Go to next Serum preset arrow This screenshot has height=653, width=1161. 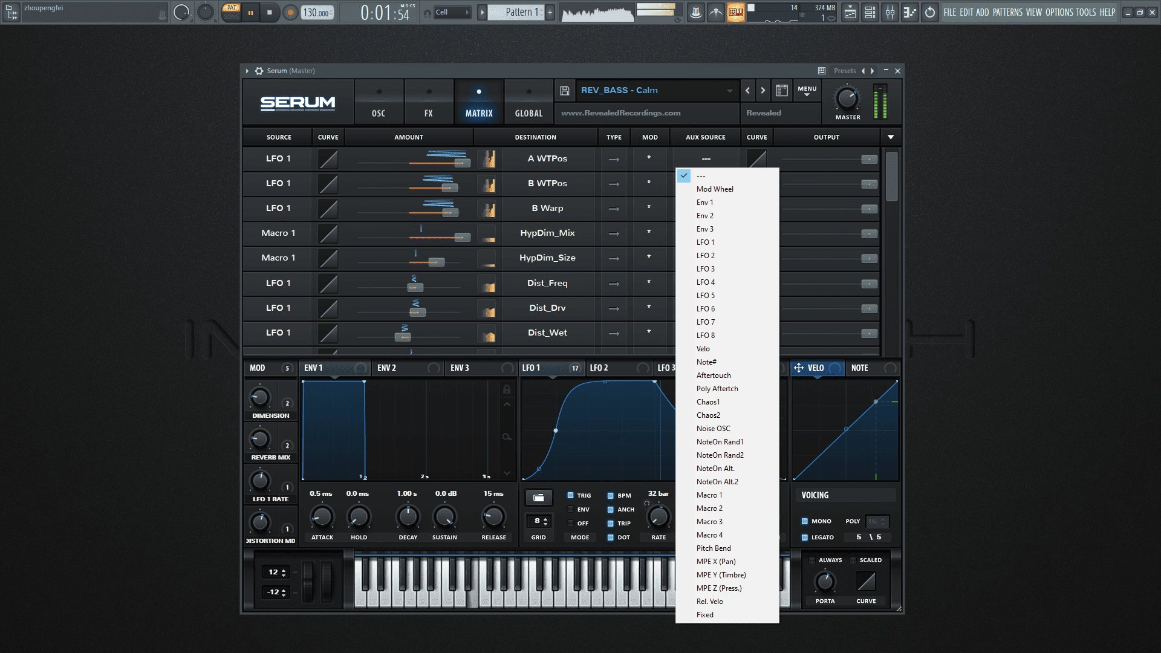(763, 91)
